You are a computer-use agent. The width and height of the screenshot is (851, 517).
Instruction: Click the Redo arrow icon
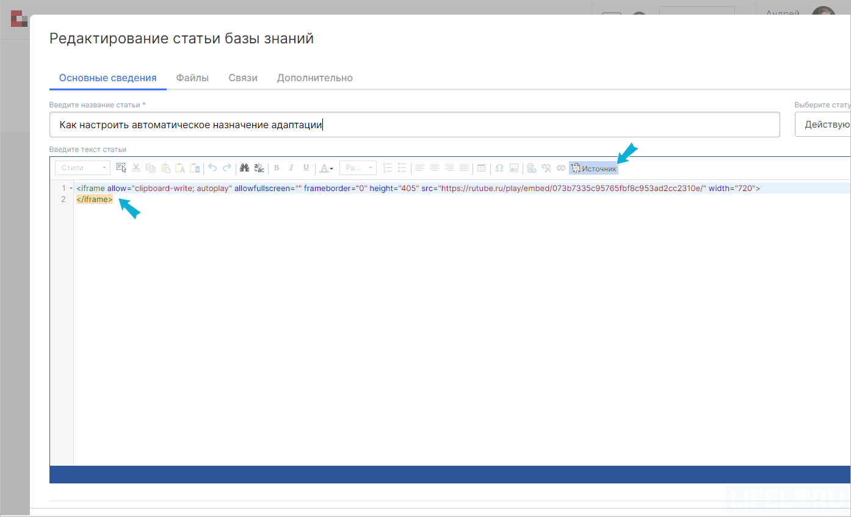(x=227, y=168)
